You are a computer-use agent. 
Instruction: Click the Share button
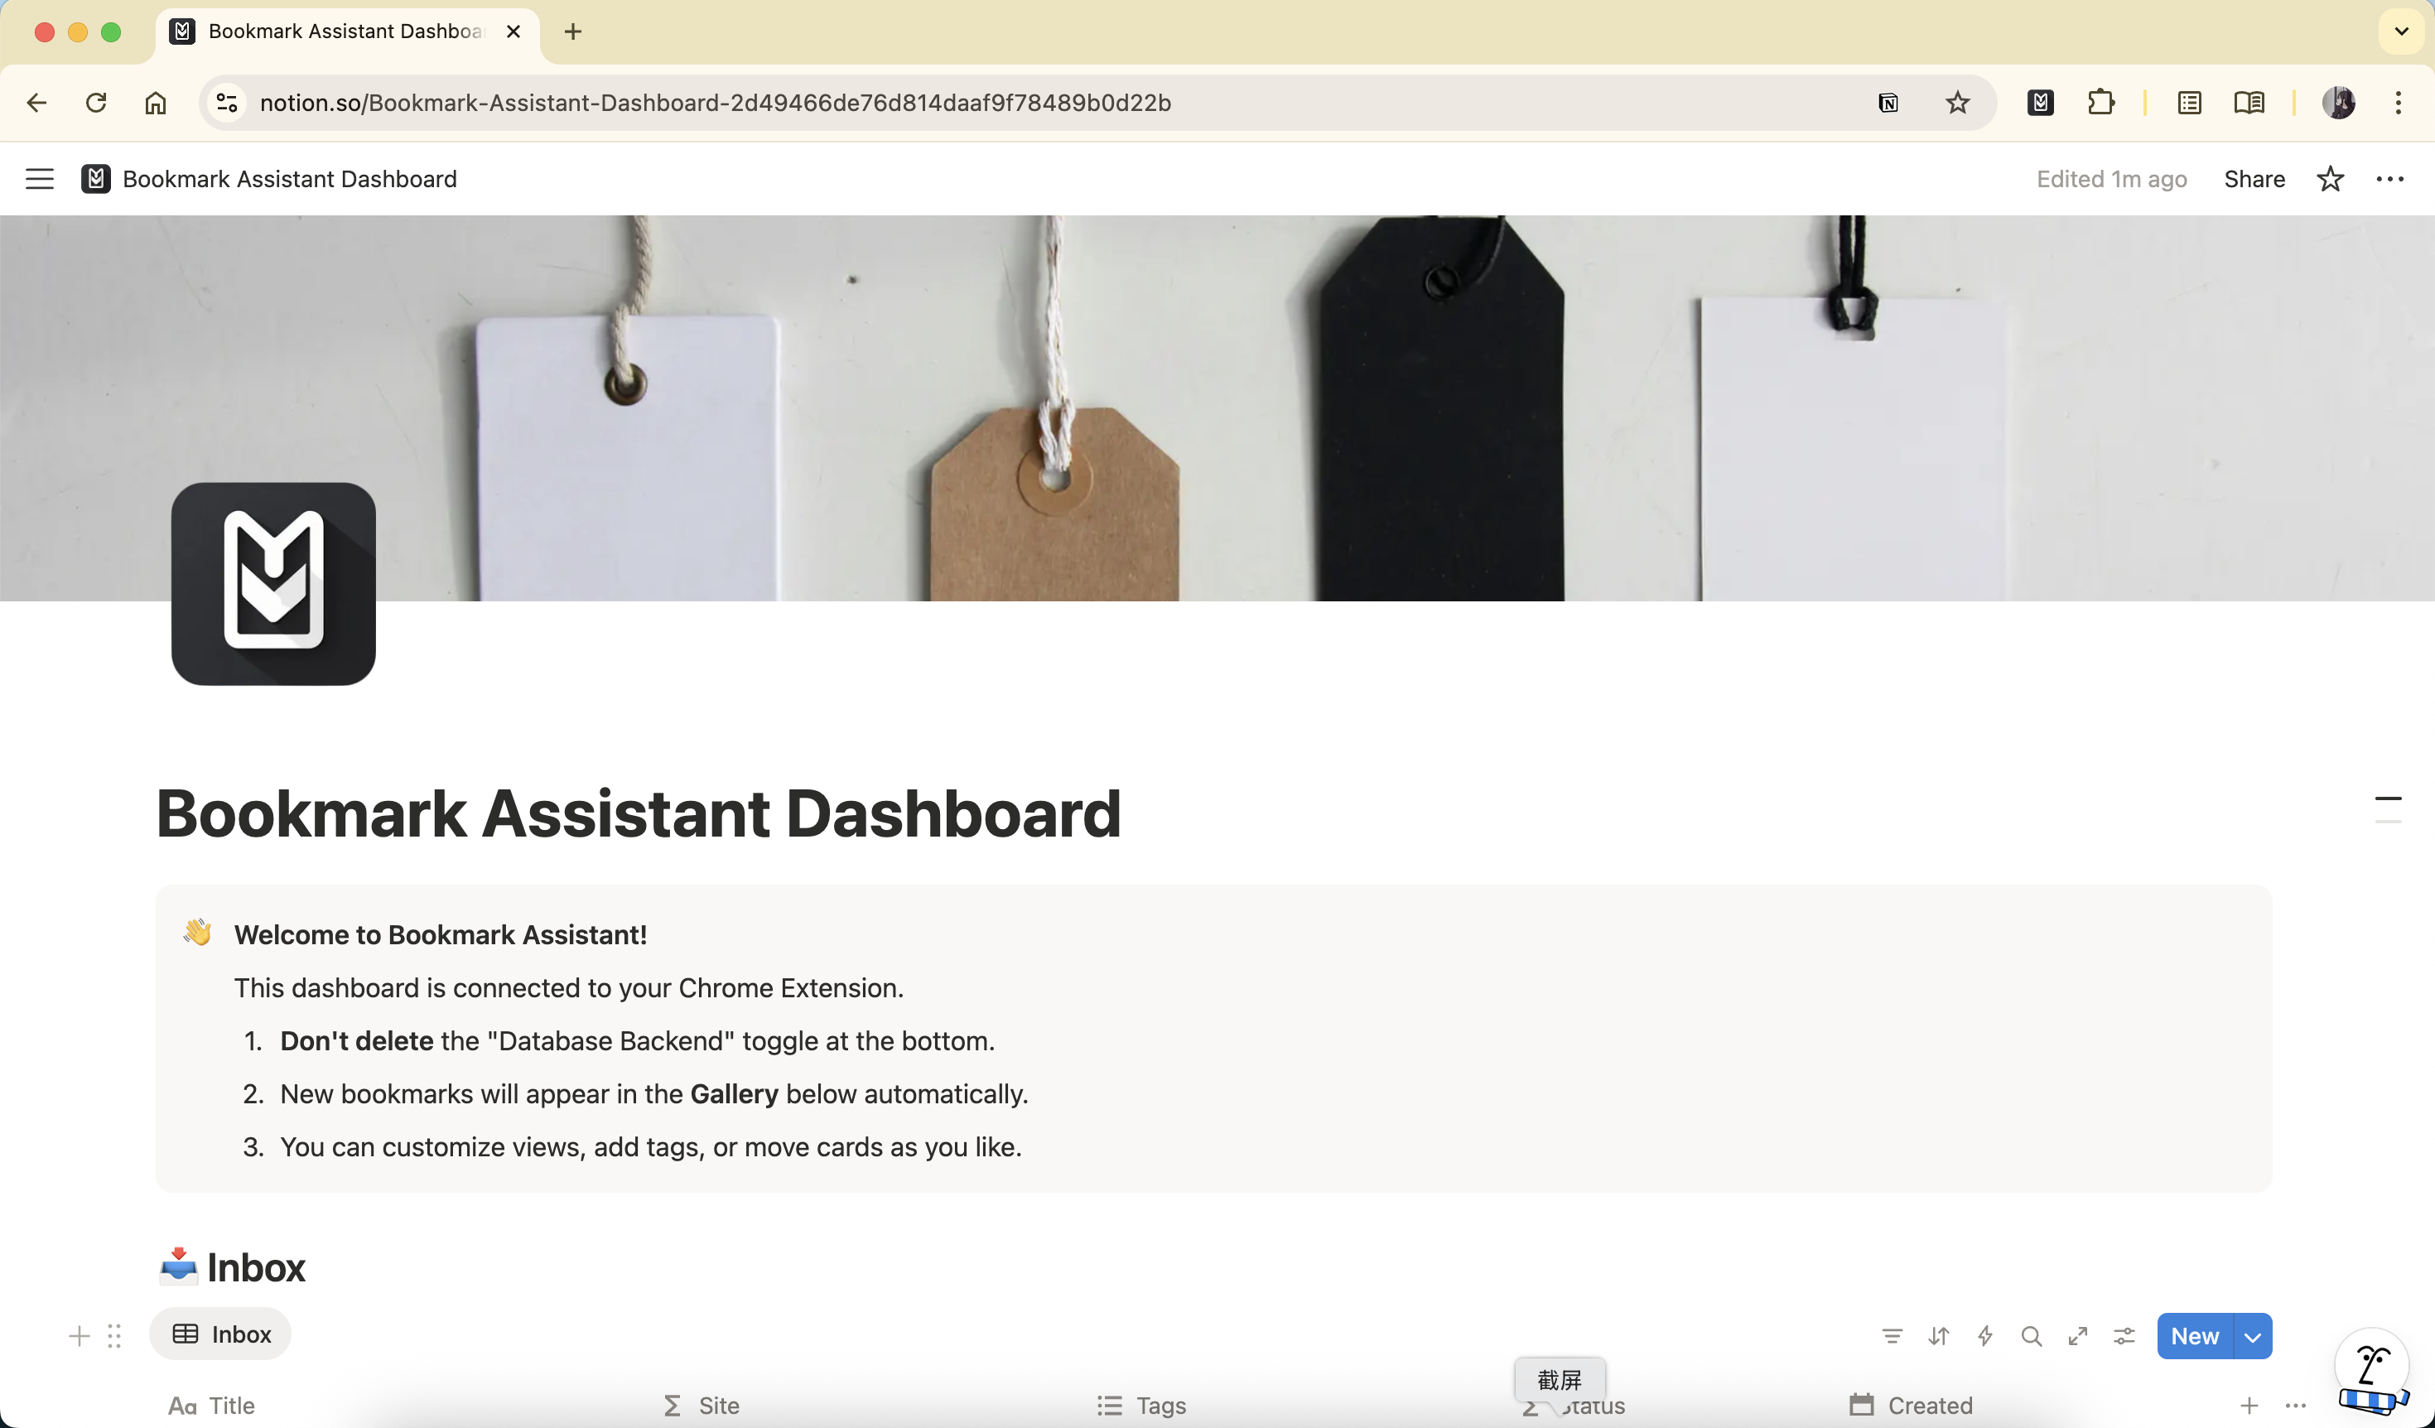[x=2254, y=179]
